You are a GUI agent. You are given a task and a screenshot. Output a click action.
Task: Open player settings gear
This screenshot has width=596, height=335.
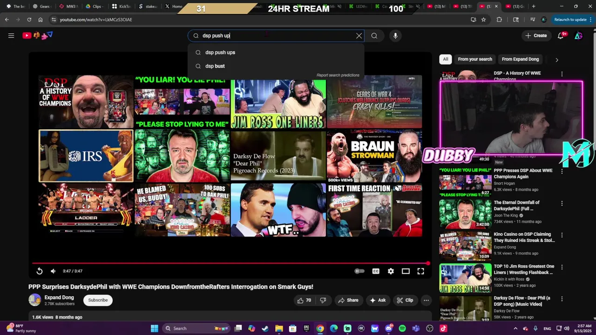click(391, 271)
